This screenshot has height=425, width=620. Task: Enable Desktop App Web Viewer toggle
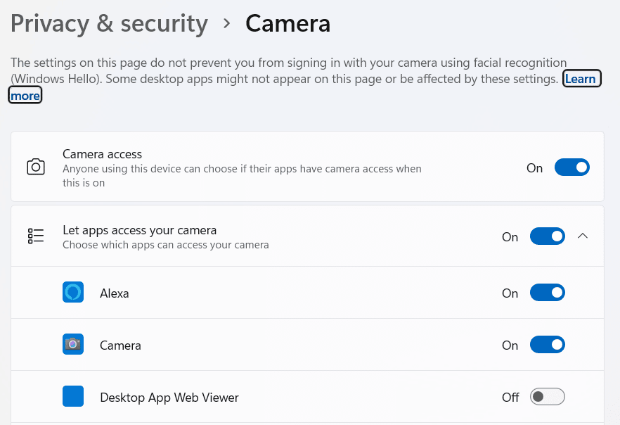(x=547, y=397)
